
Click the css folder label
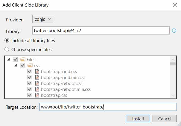click(37, 66)
